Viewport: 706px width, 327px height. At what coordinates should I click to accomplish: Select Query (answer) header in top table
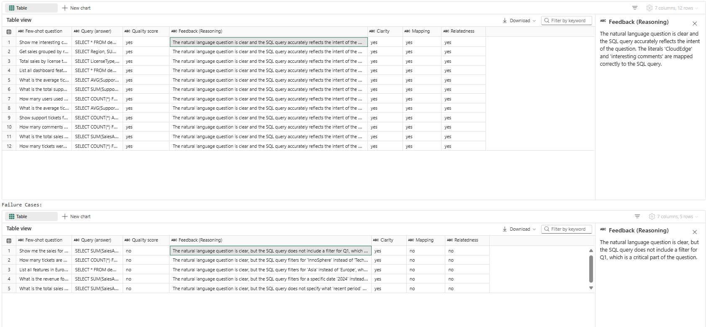click(97, 31)
